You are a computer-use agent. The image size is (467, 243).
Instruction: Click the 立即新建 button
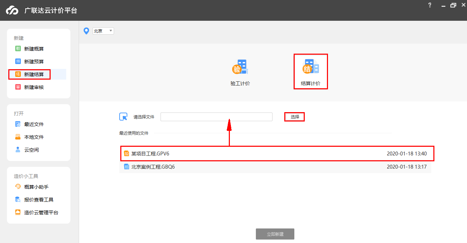coord(275,234)
